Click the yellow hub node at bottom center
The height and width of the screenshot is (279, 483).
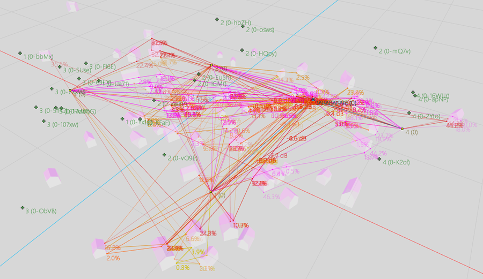(x=211, y=192)
